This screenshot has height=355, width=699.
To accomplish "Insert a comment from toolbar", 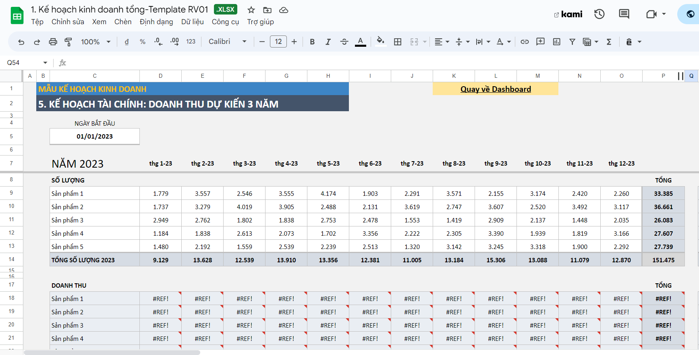I will (x=541, y=42).
